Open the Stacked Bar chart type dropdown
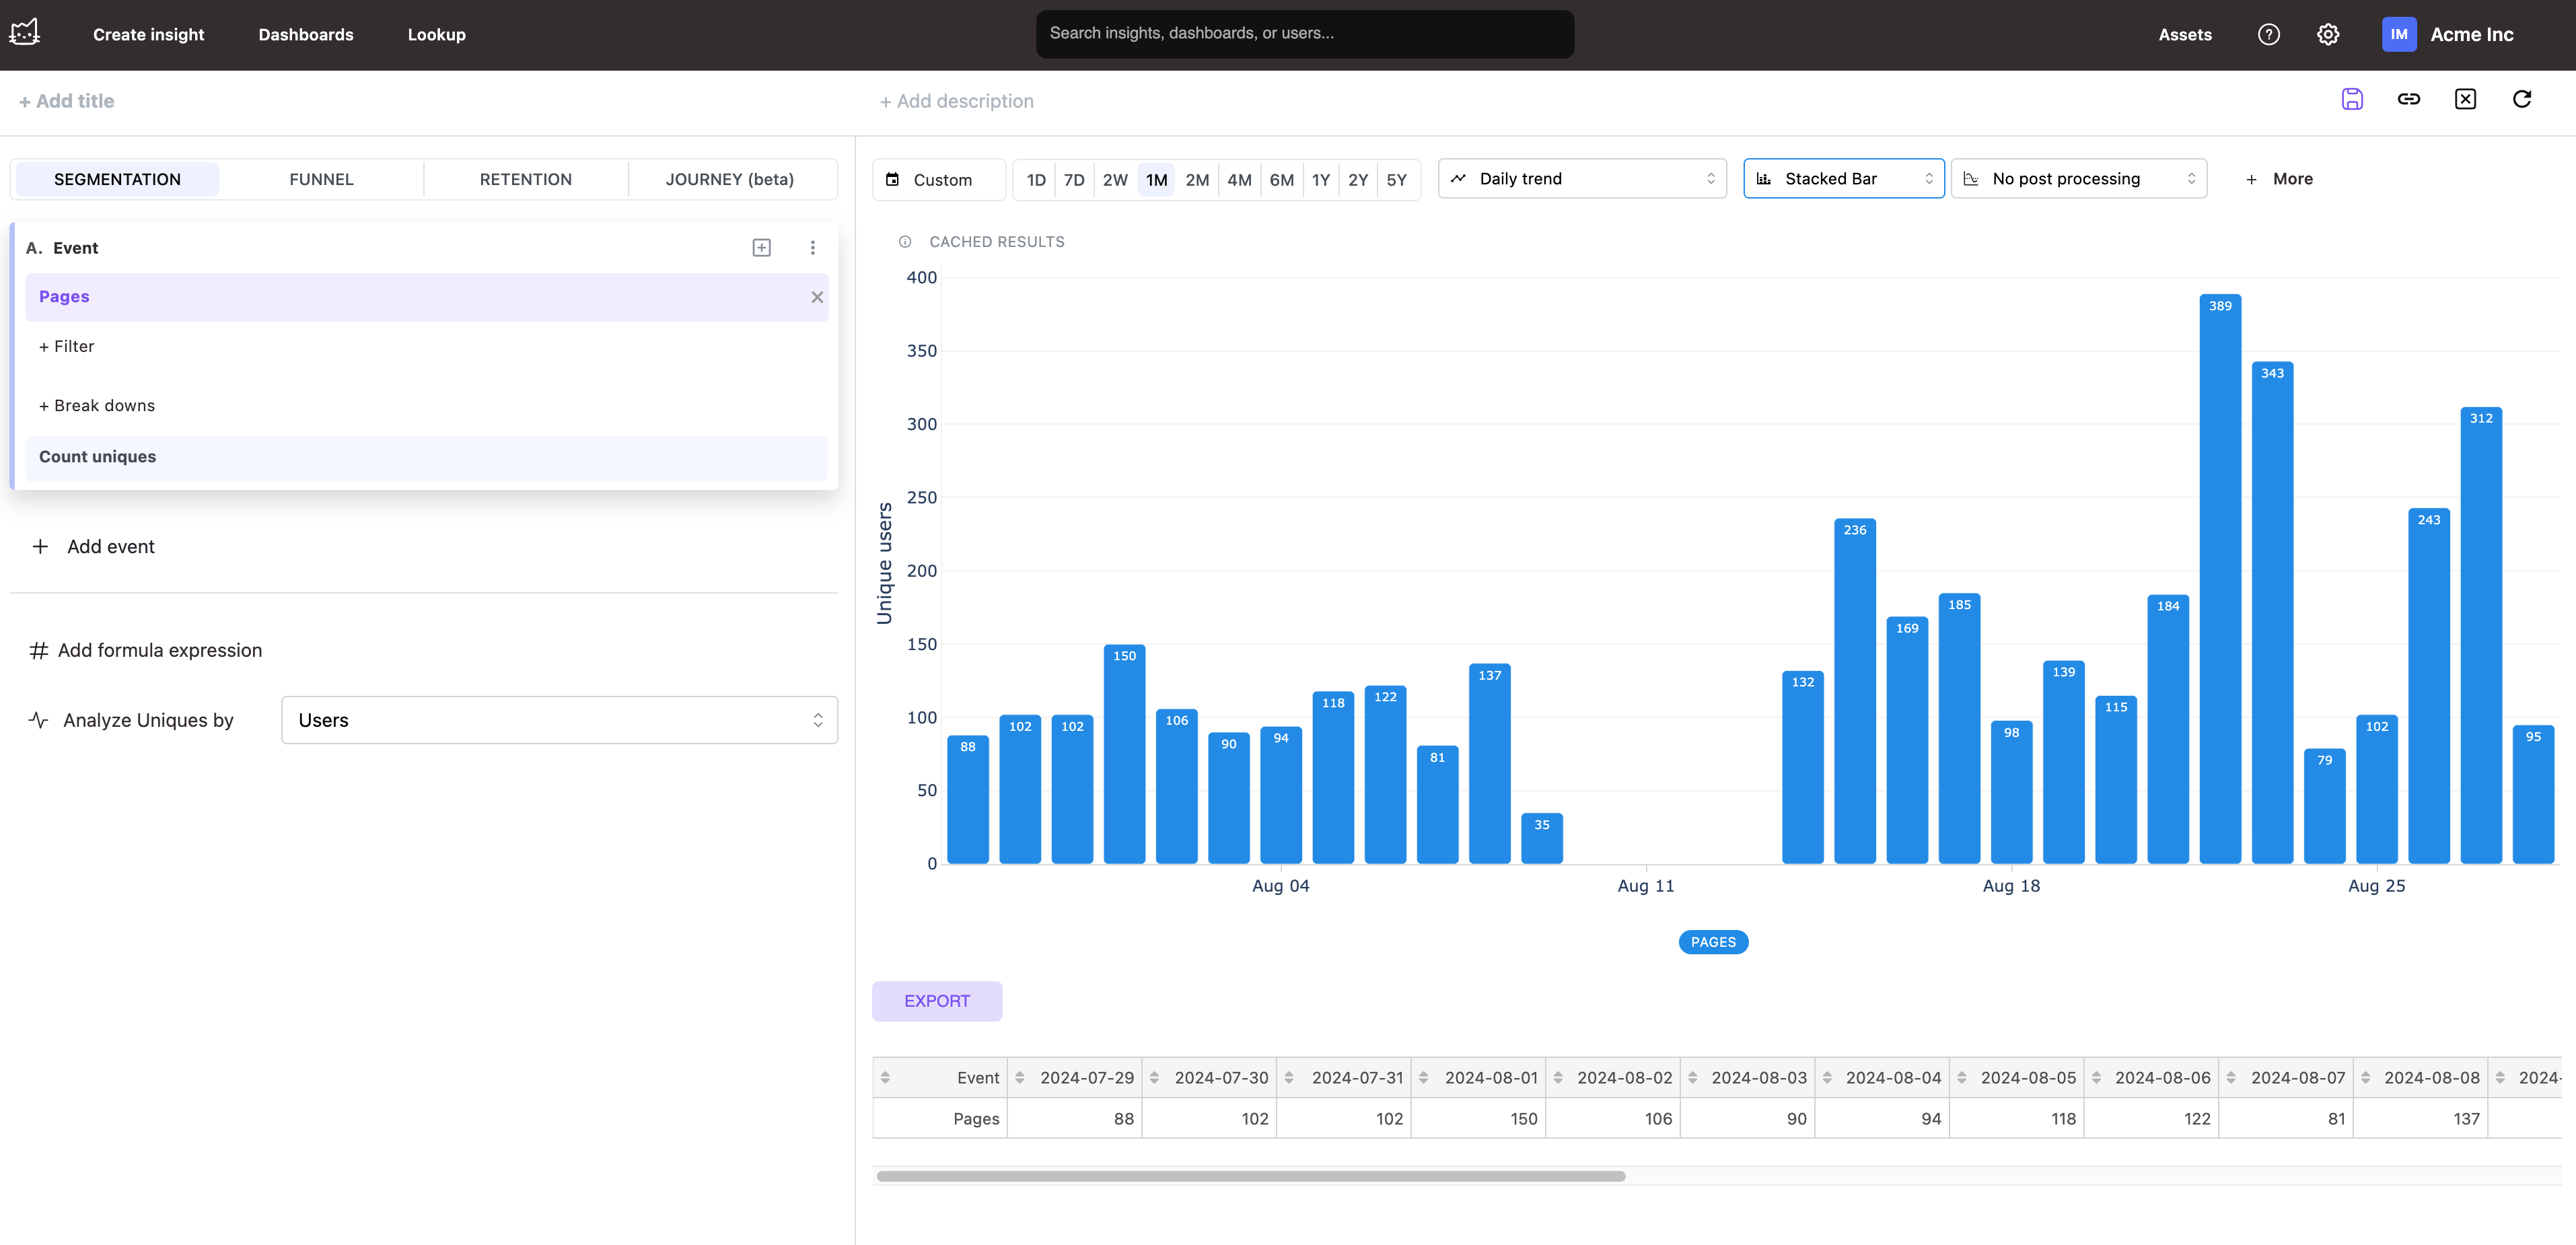Image resolution: width=2576 pixels, height=1245 pixels. (x=1843, y=179)
